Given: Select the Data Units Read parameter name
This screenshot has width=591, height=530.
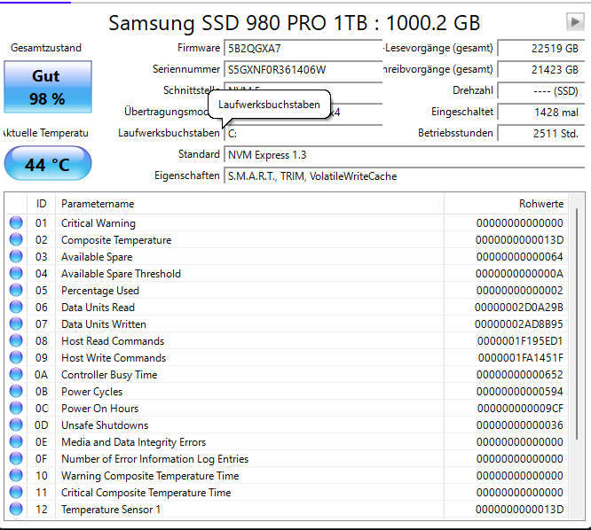Looking at the screenshot, I should [x=98, y=308].
